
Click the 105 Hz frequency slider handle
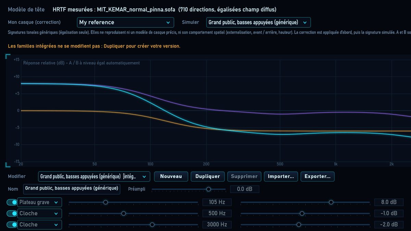[105, 202]
